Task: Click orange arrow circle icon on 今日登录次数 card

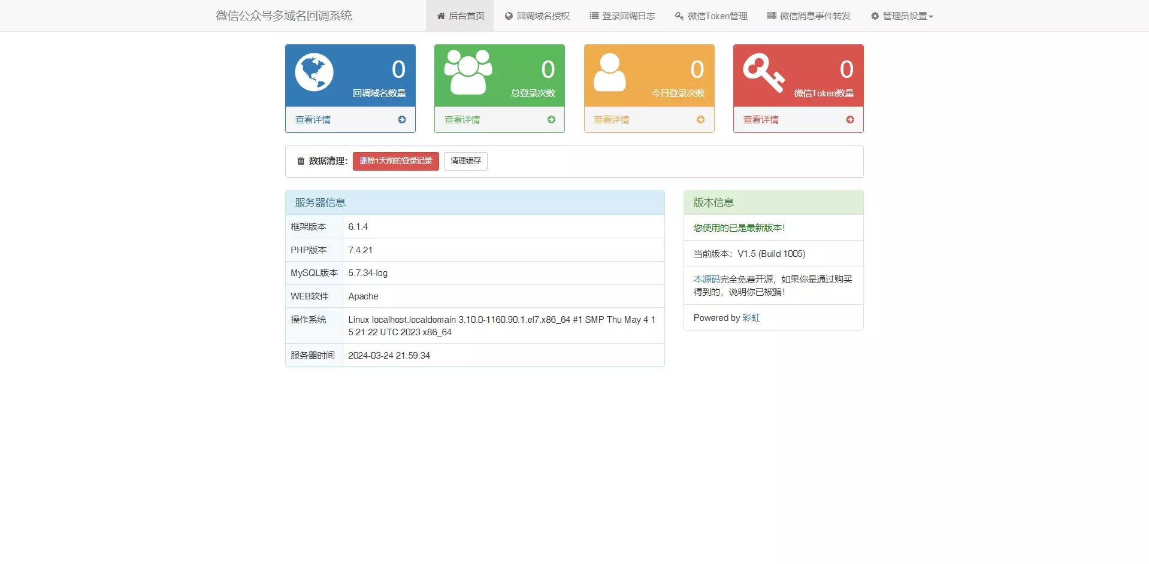Action: click(700, 120)
